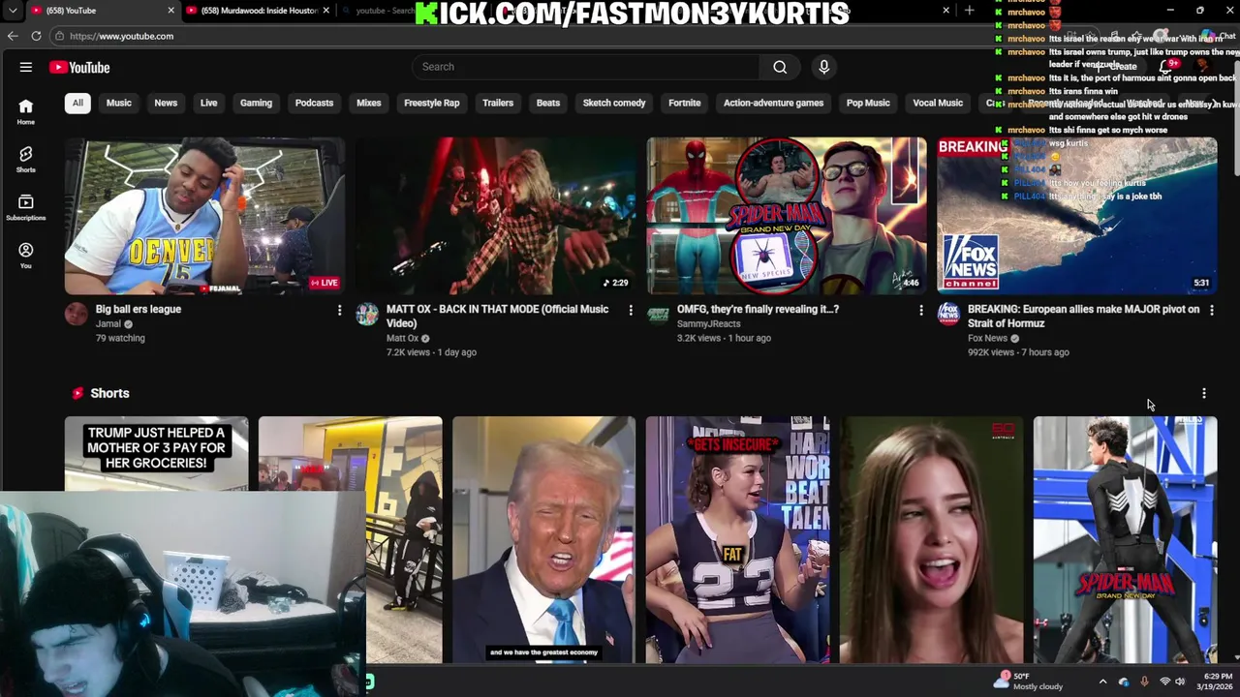Screen dimensions: 1240x697
Task: Open the taskbar network Wi-Fi icon
Action: (x=1165, y=682)
